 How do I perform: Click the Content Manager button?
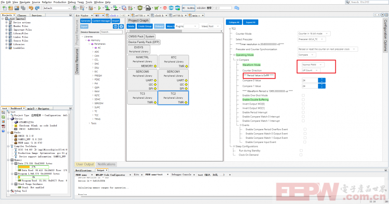pos(101,21)
